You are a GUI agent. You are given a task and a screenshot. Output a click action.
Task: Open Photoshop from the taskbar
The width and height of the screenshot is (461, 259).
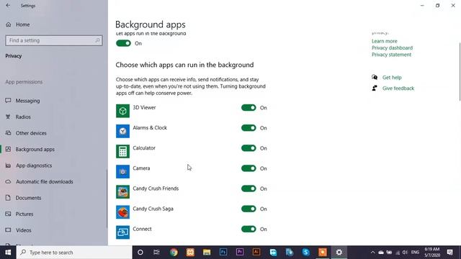tap(223, 253)
